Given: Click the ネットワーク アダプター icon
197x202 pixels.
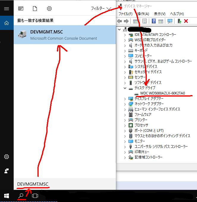Looking at the screenshot, I should (x=131, y=104).
